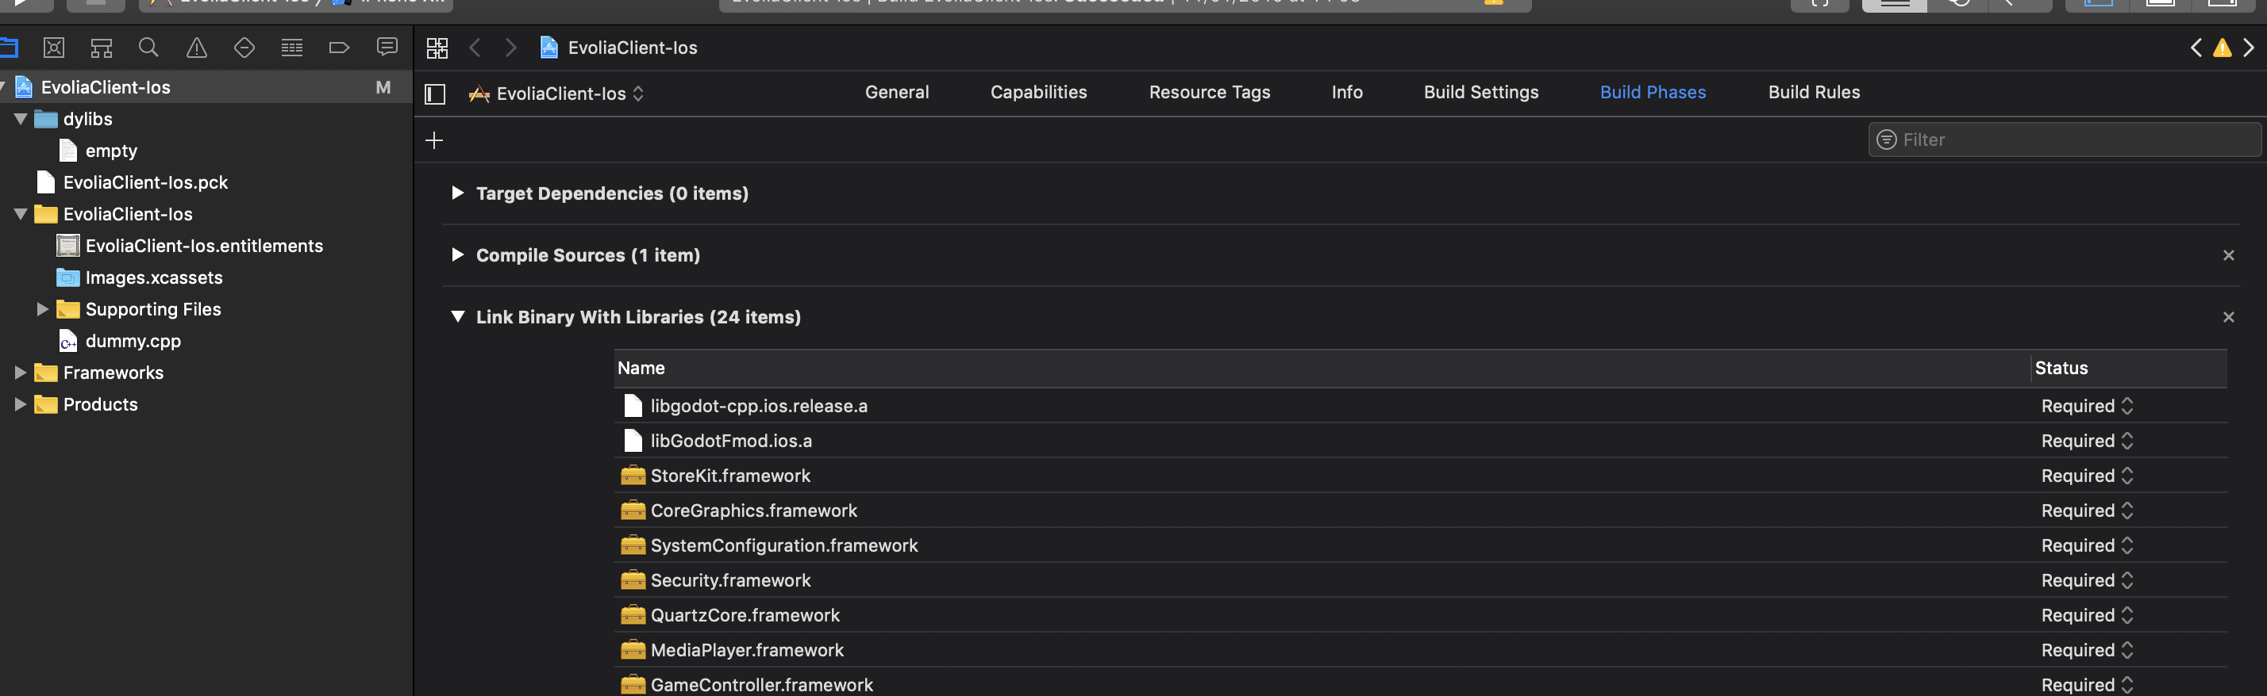The width and height of the screenshot is (2267, 696).
Task: Open the Debug navigator
Action: (291, 48)
